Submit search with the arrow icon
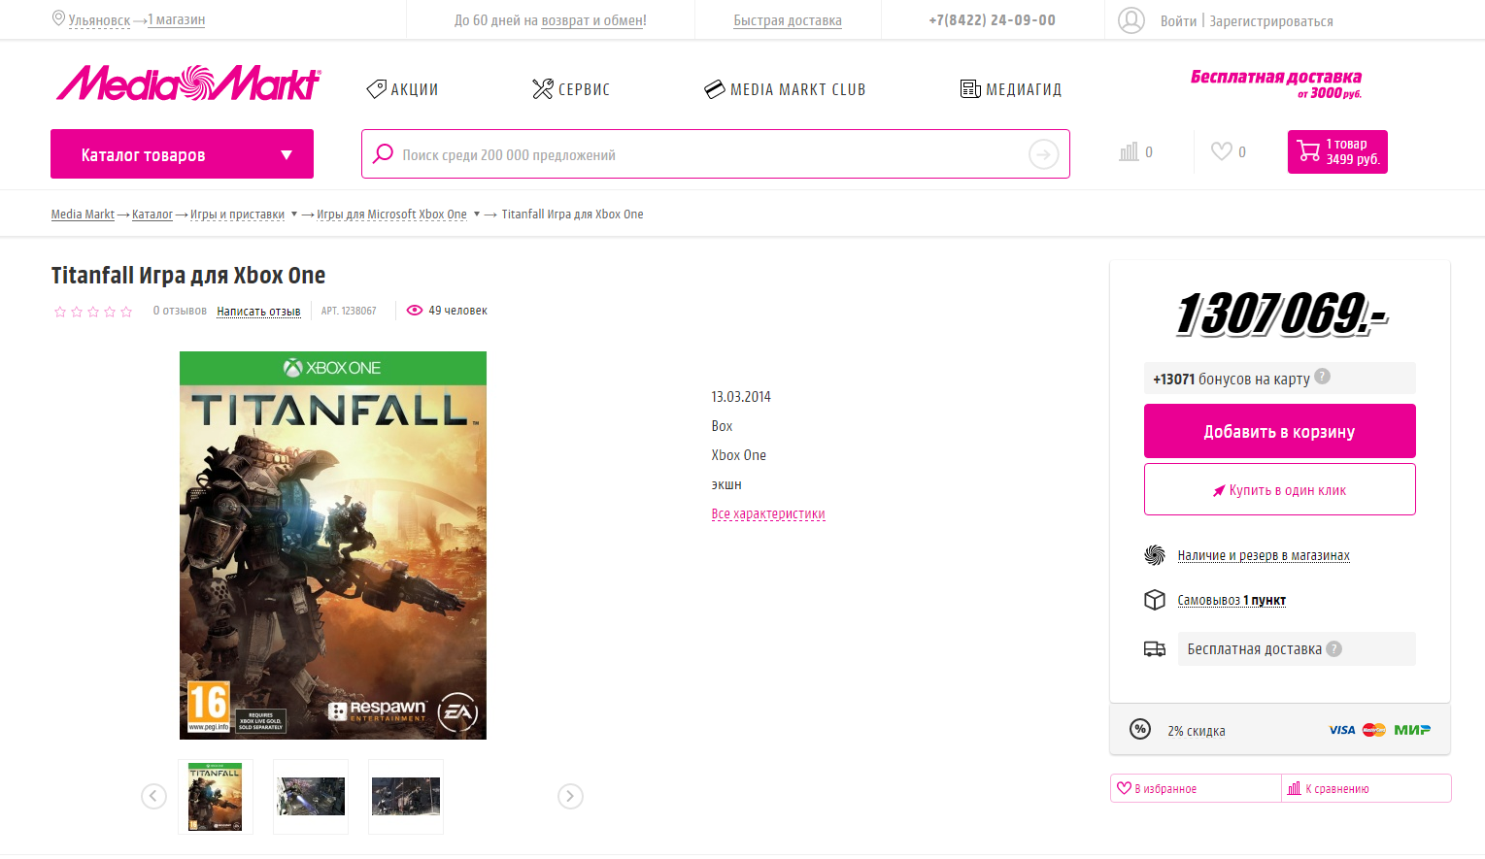1485x859 pixels. [1043, 154]
